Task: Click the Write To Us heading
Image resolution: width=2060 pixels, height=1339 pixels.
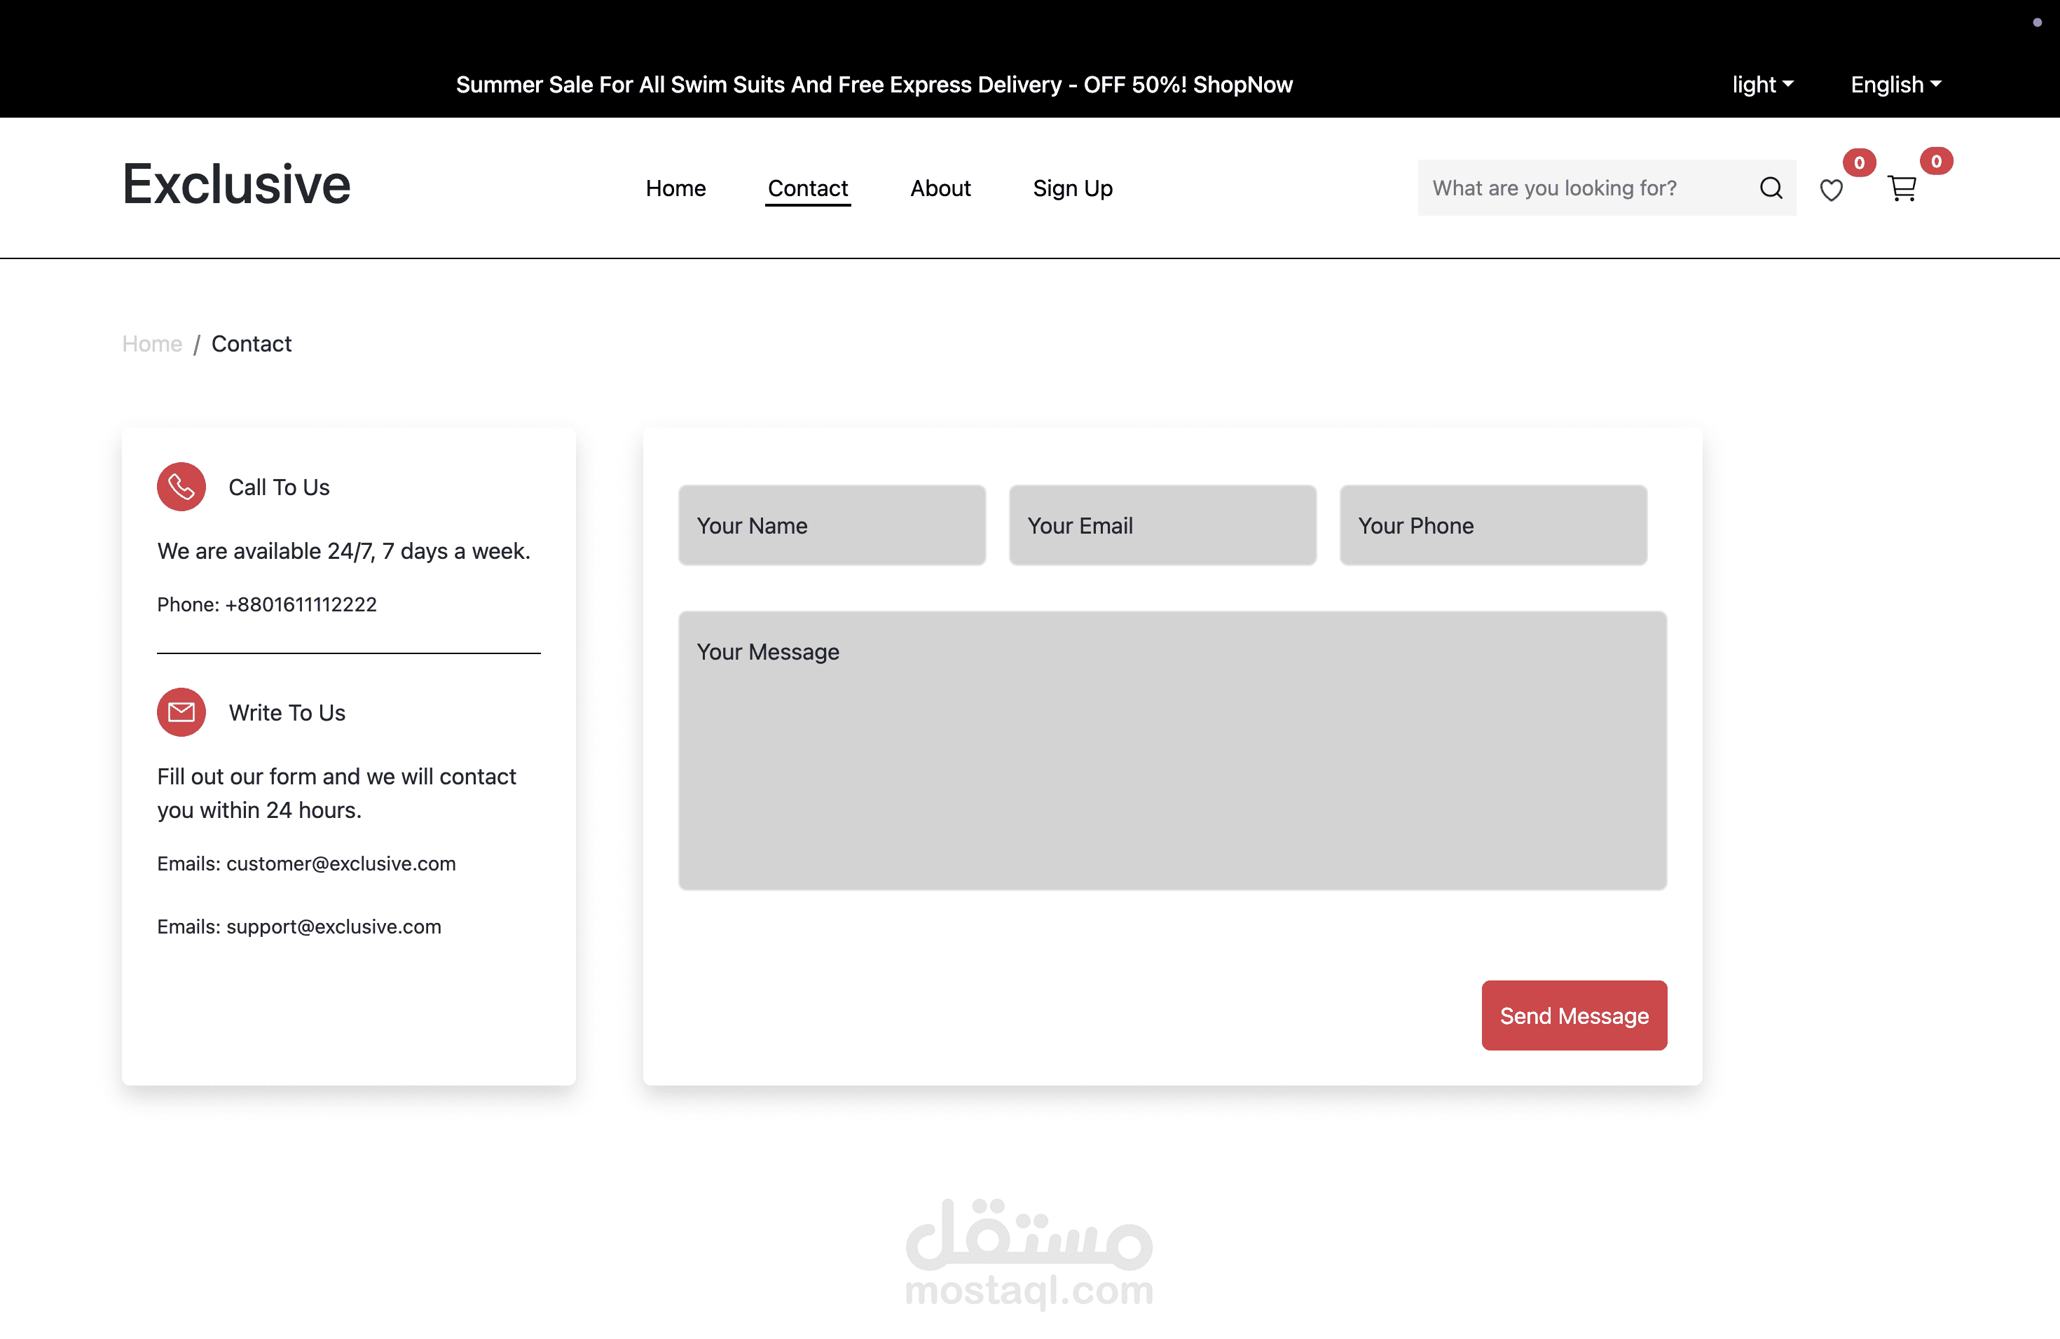Action: (x=287, y=712)
